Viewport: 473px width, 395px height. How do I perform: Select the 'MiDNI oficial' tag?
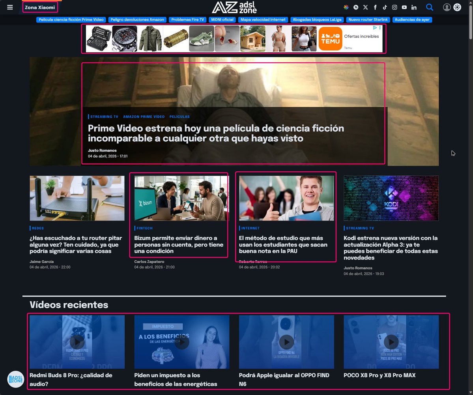pos(222,20)
